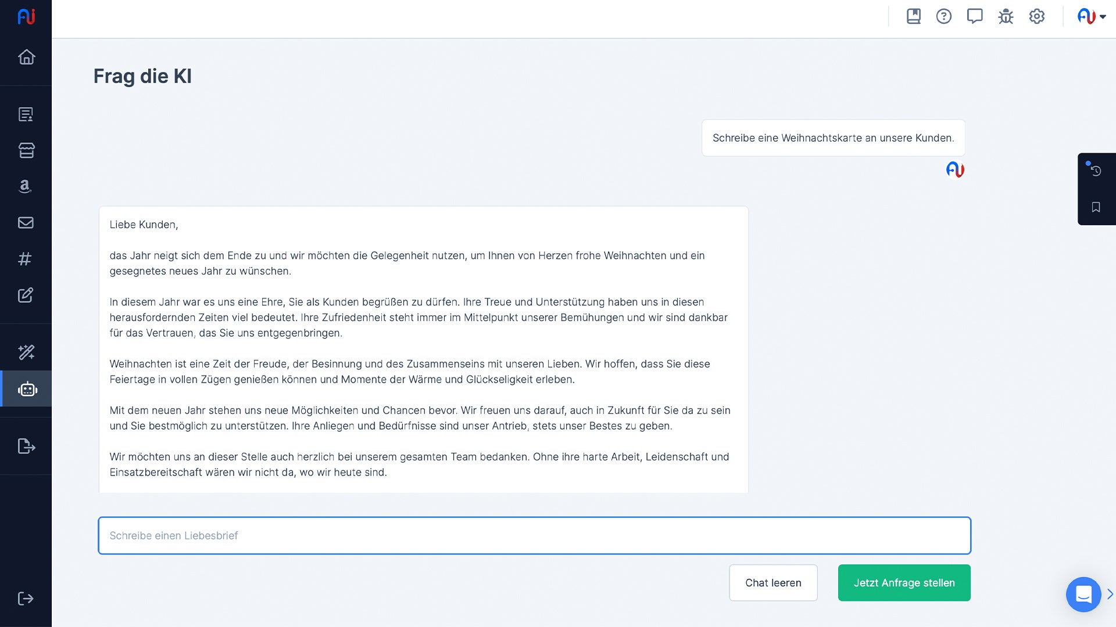1116x627 pixels.
Task: Collapse the sidebar via the logout arrow icon
Action: (26, 598)
